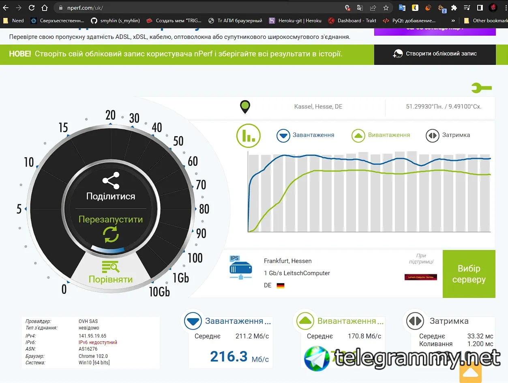This screenshot has width=508, height=383.
Task: Click the IP address 141.95.19.65
Action: coord(92,336)
